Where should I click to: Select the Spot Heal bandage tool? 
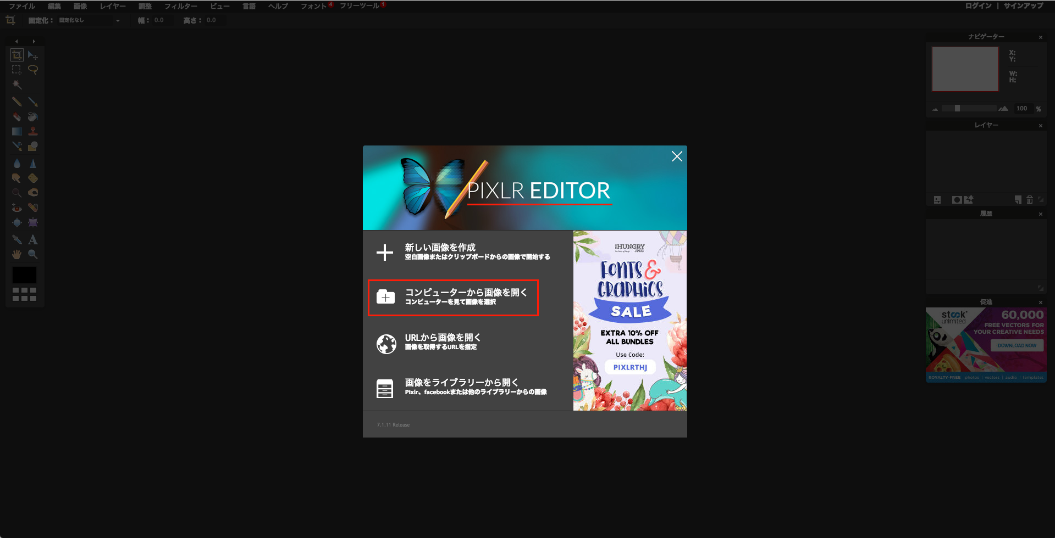tap(33, 208)
